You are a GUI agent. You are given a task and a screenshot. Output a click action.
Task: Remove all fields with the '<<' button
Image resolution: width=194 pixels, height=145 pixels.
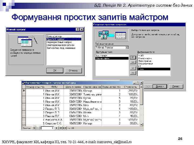point(133,73)
